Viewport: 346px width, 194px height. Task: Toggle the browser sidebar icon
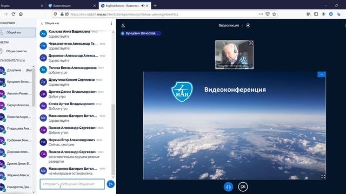(316, 14)
